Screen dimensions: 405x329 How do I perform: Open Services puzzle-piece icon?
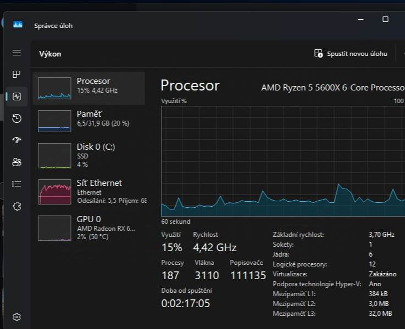(16, 206)
